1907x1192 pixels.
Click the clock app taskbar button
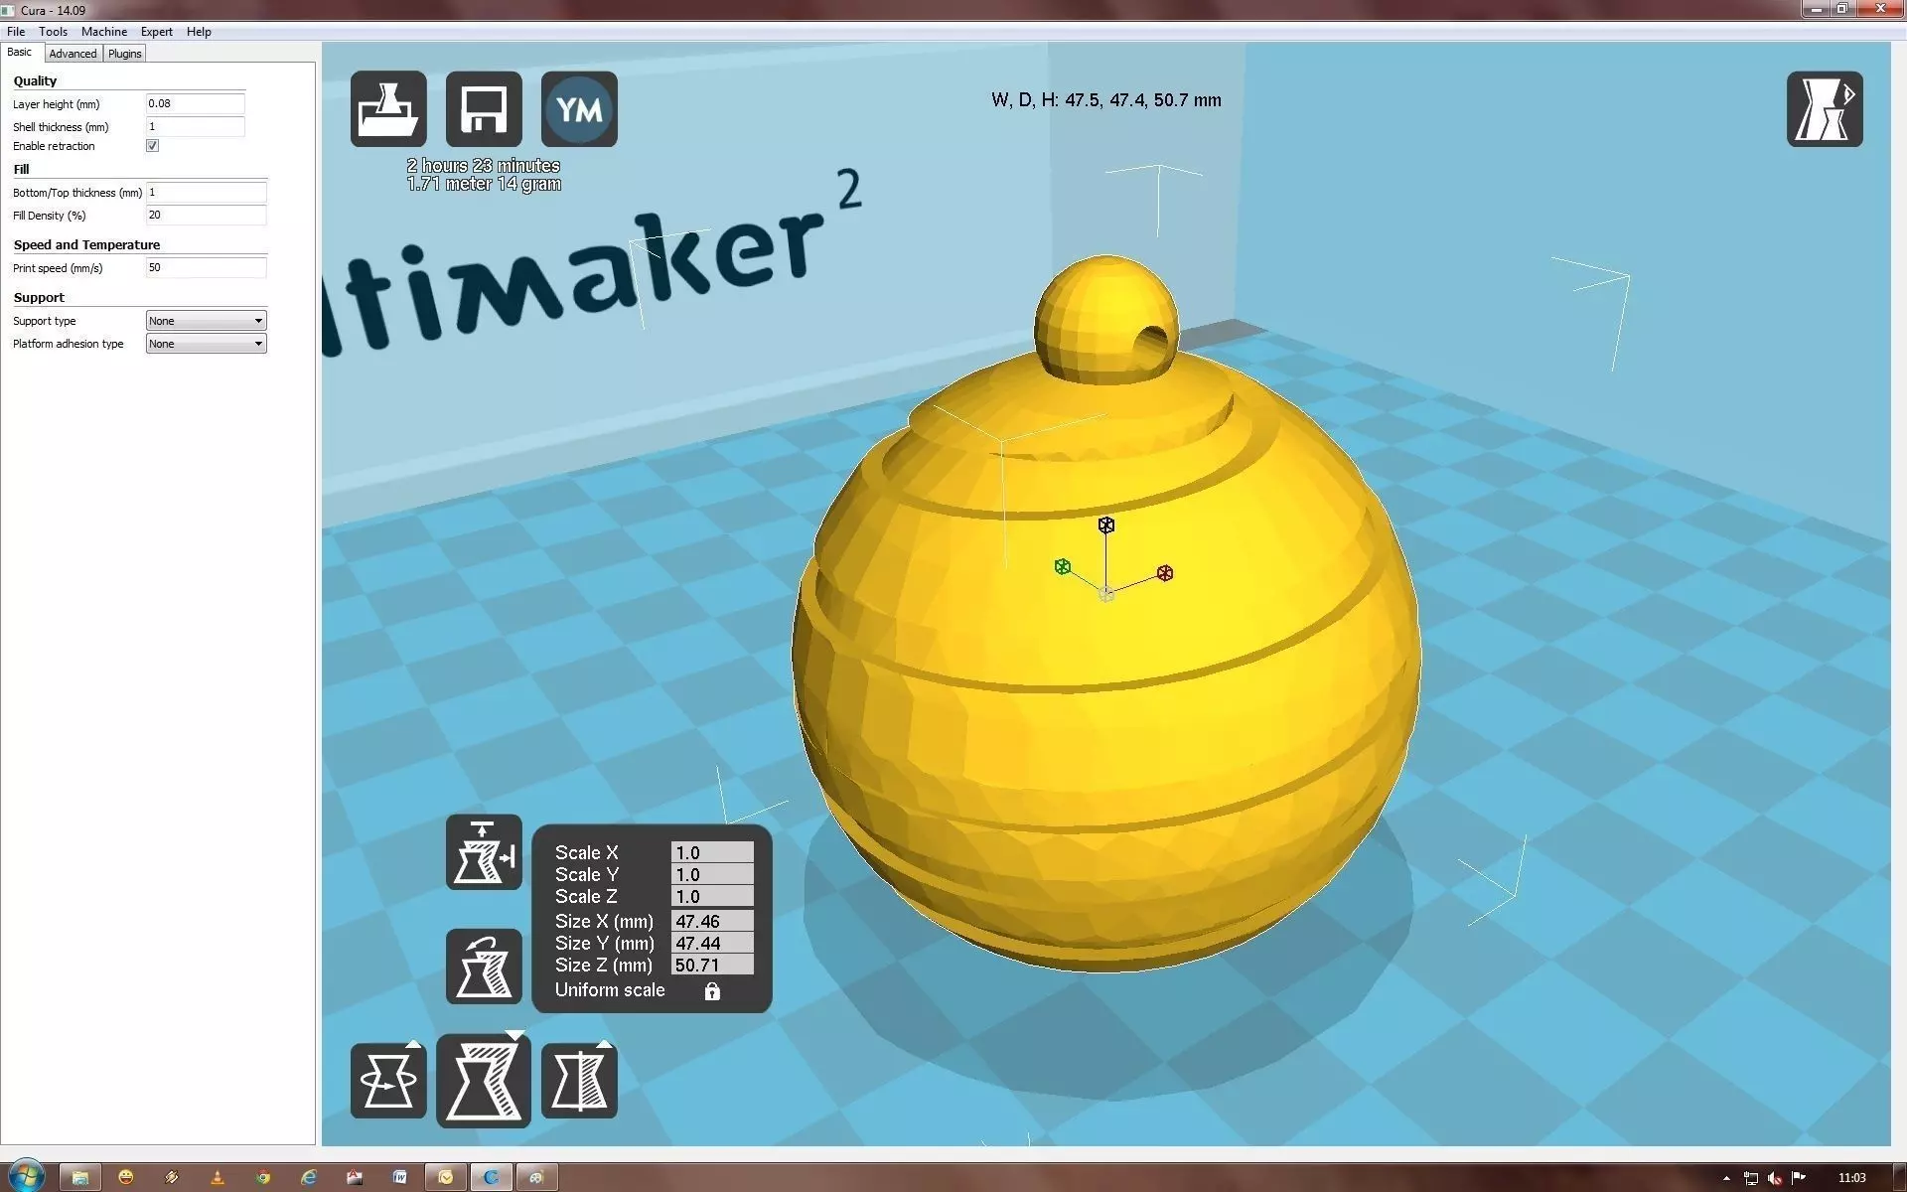(x=446, y=1177)
